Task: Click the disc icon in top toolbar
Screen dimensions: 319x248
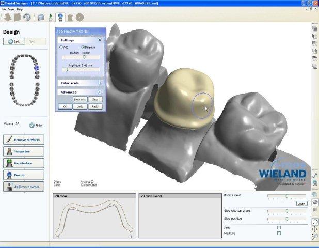Action: point(27,17)
